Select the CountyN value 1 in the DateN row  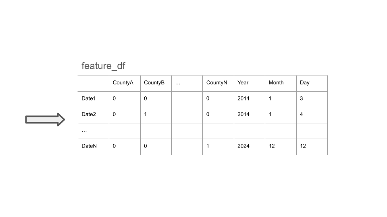(208, 146)
